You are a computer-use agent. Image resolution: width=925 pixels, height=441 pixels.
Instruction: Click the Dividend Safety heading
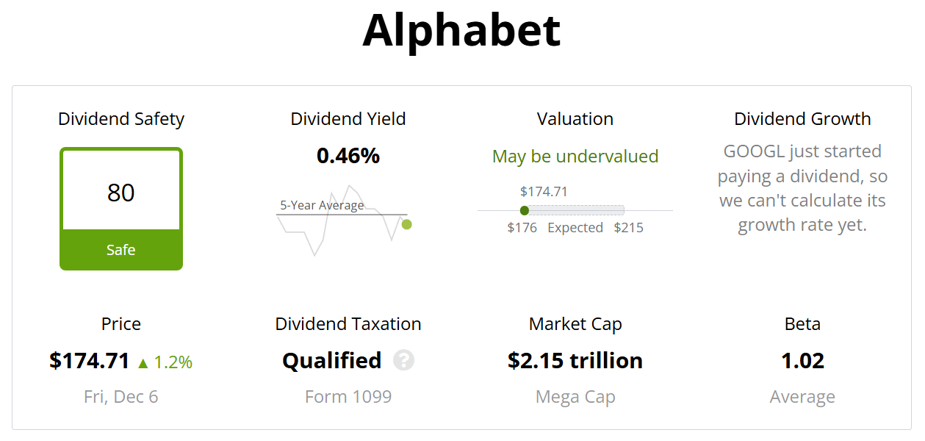point(121,119)
